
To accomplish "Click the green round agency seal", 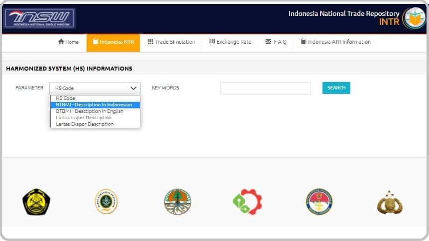I will coord(106,201).
